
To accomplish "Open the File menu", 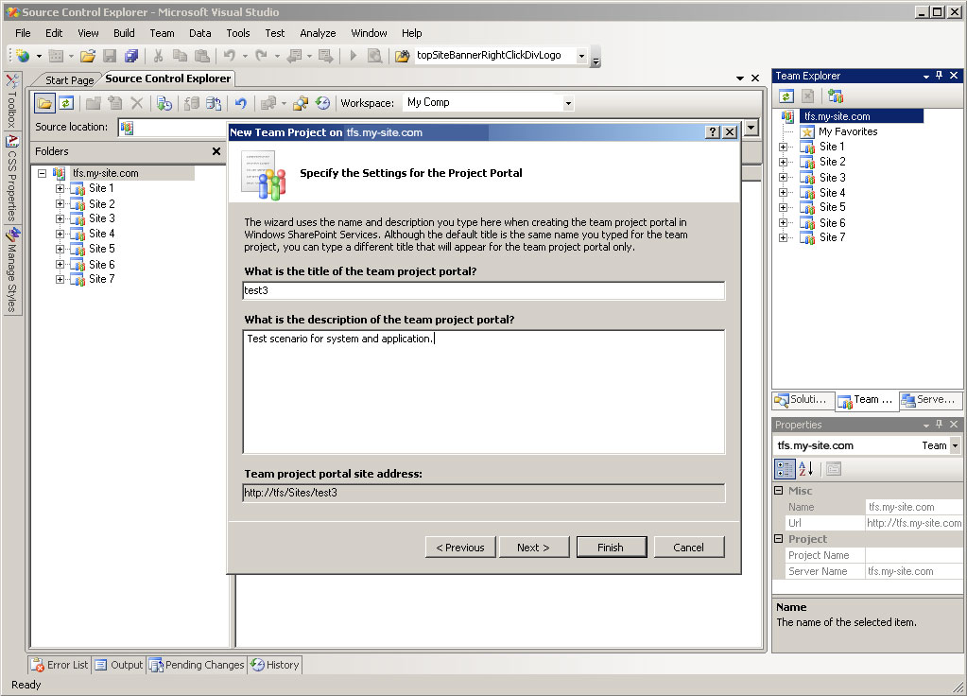I will click(x=23, y=33).
